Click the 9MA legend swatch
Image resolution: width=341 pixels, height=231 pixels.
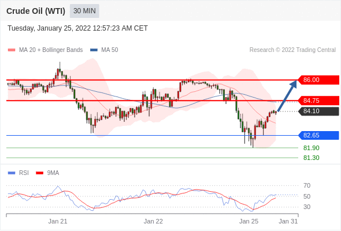pyautogui.click(x=39, y=173)
